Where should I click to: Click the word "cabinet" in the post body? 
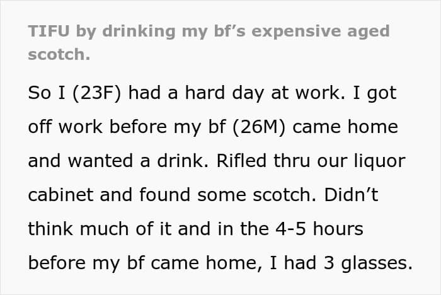pos(60,195)
